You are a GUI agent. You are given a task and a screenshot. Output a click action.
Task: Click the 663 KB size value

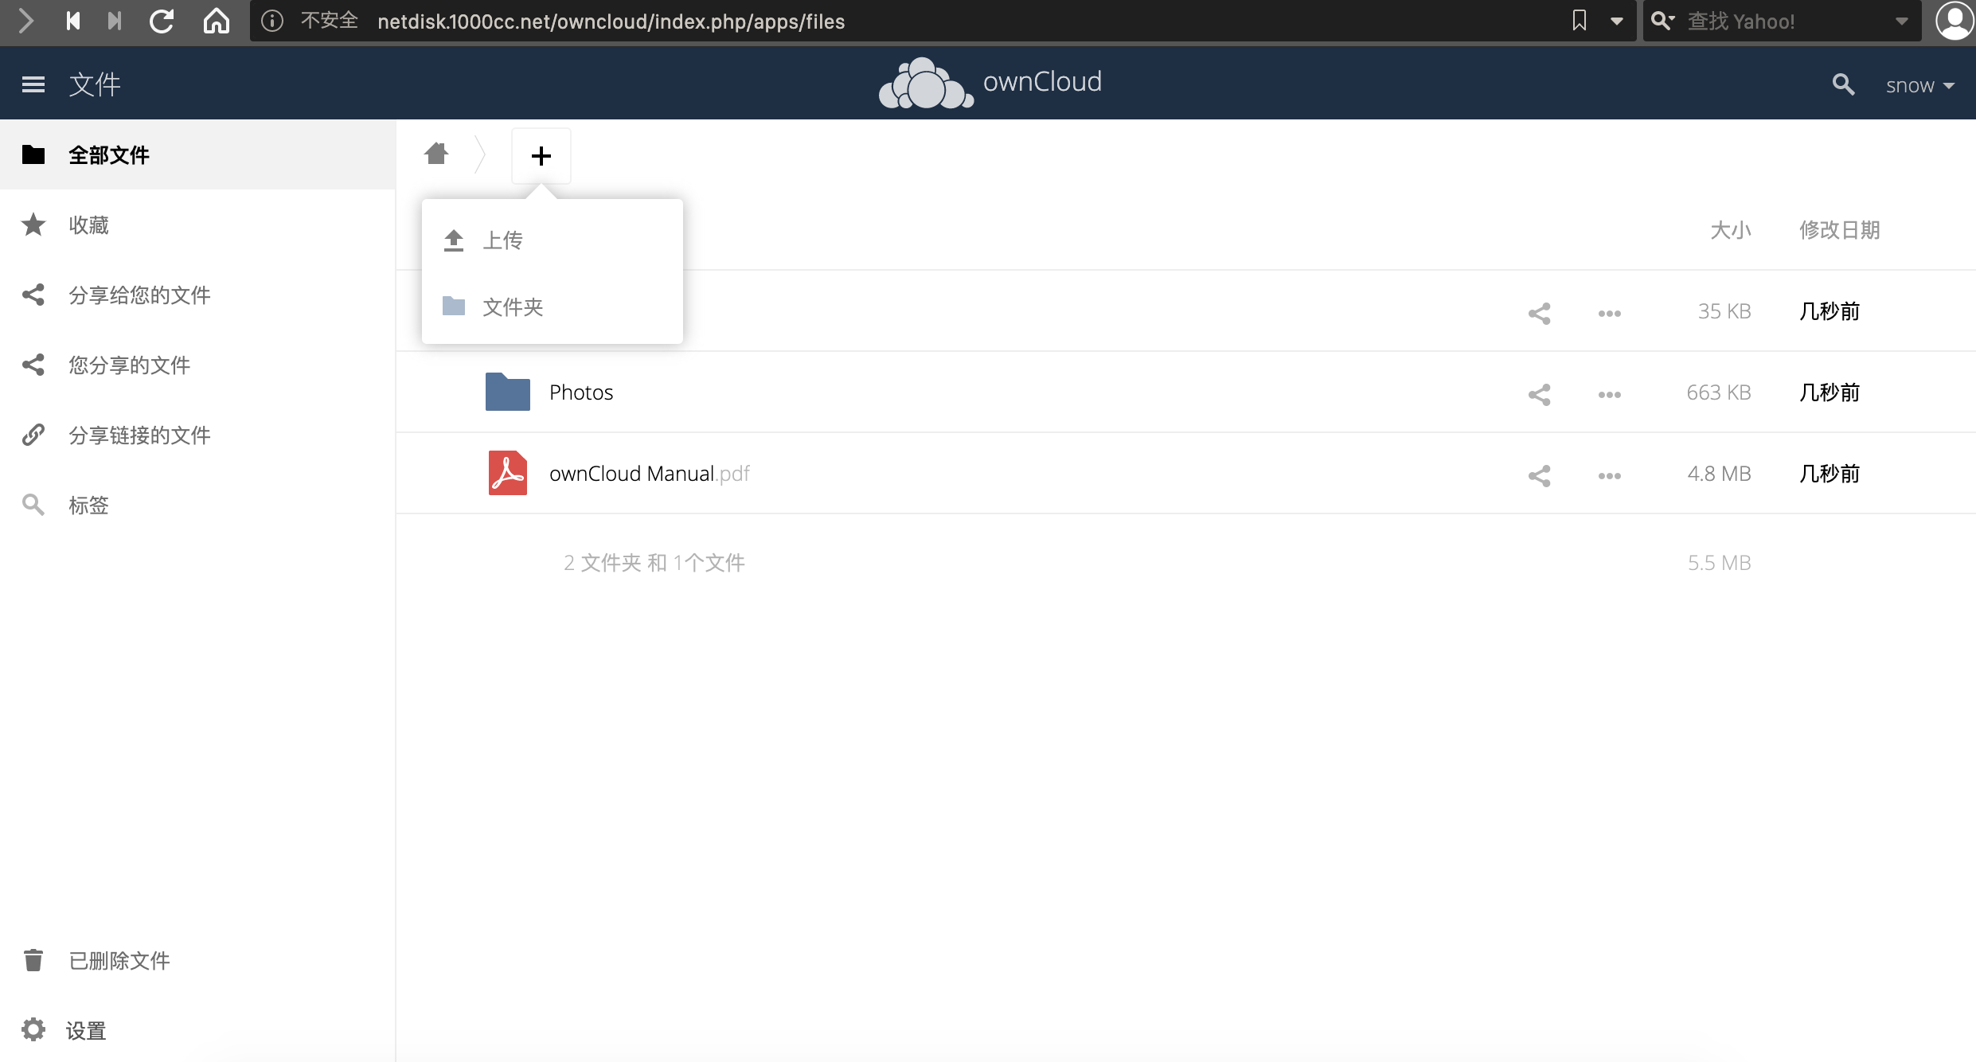tap(1719, 392)
